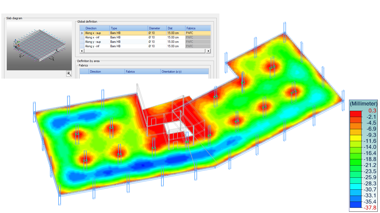Click the yellow -9.3 swatch in the legend
Viewport: 380px width, 213px height.
click(356, 138)
